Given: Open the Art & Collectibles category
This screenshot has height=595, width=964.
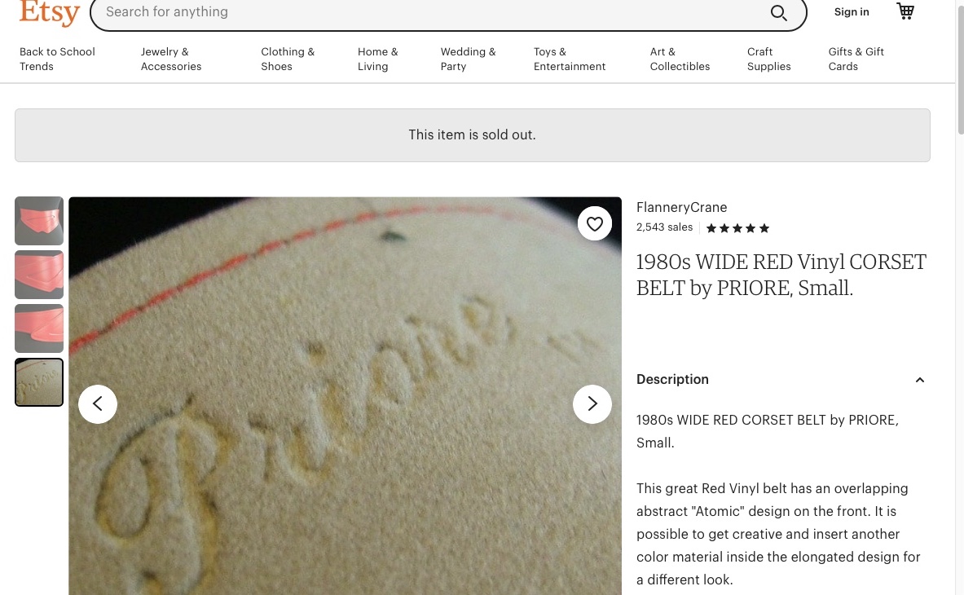Looking at the screenshot, I should (x=680, y=59).
